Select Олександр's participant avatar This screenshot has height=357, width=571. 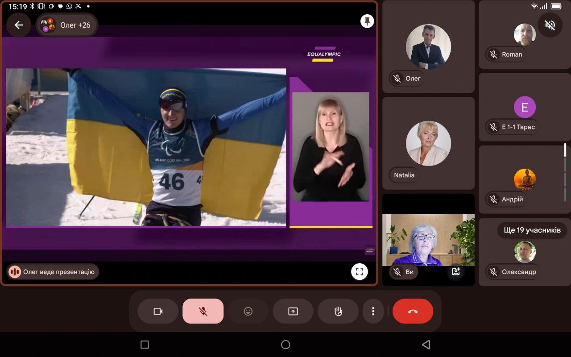[525, 252]
